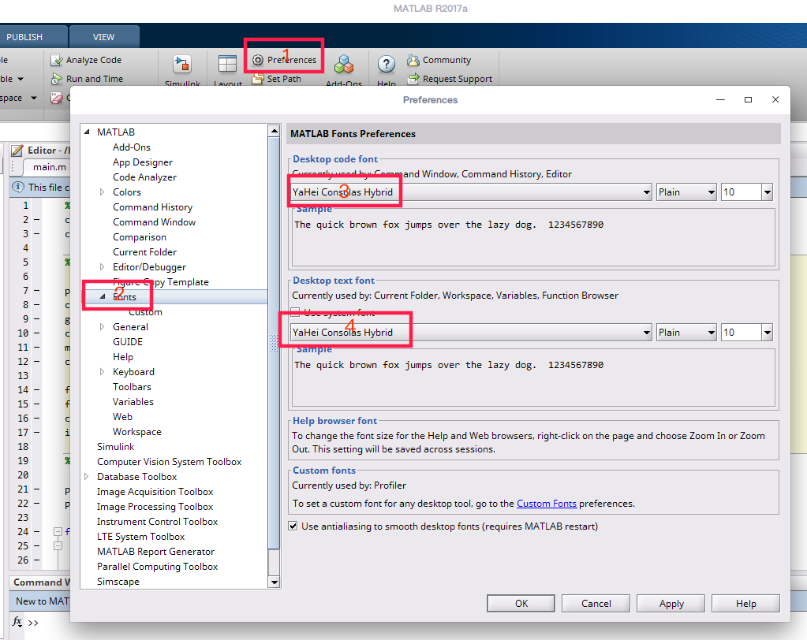Select Variables in preferences tree

[x=133, y=401]
